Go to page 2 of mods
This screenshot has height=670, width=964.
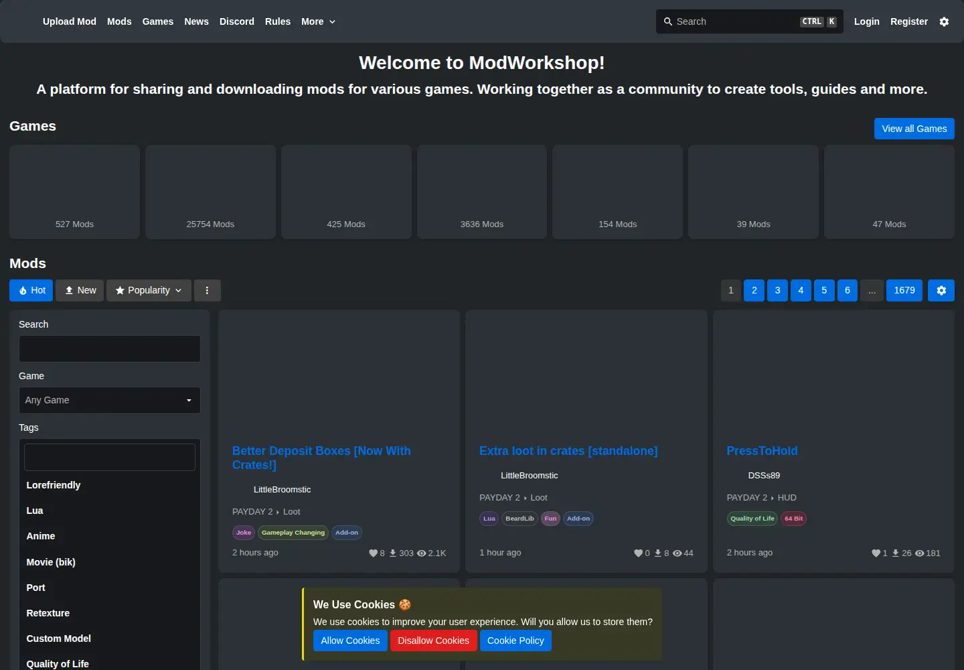click(x=754, y=290)
